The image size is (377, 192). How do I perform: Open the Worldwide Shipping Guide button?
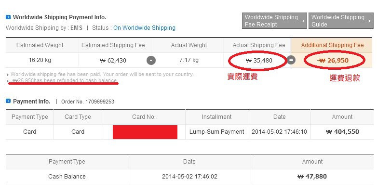341,21
